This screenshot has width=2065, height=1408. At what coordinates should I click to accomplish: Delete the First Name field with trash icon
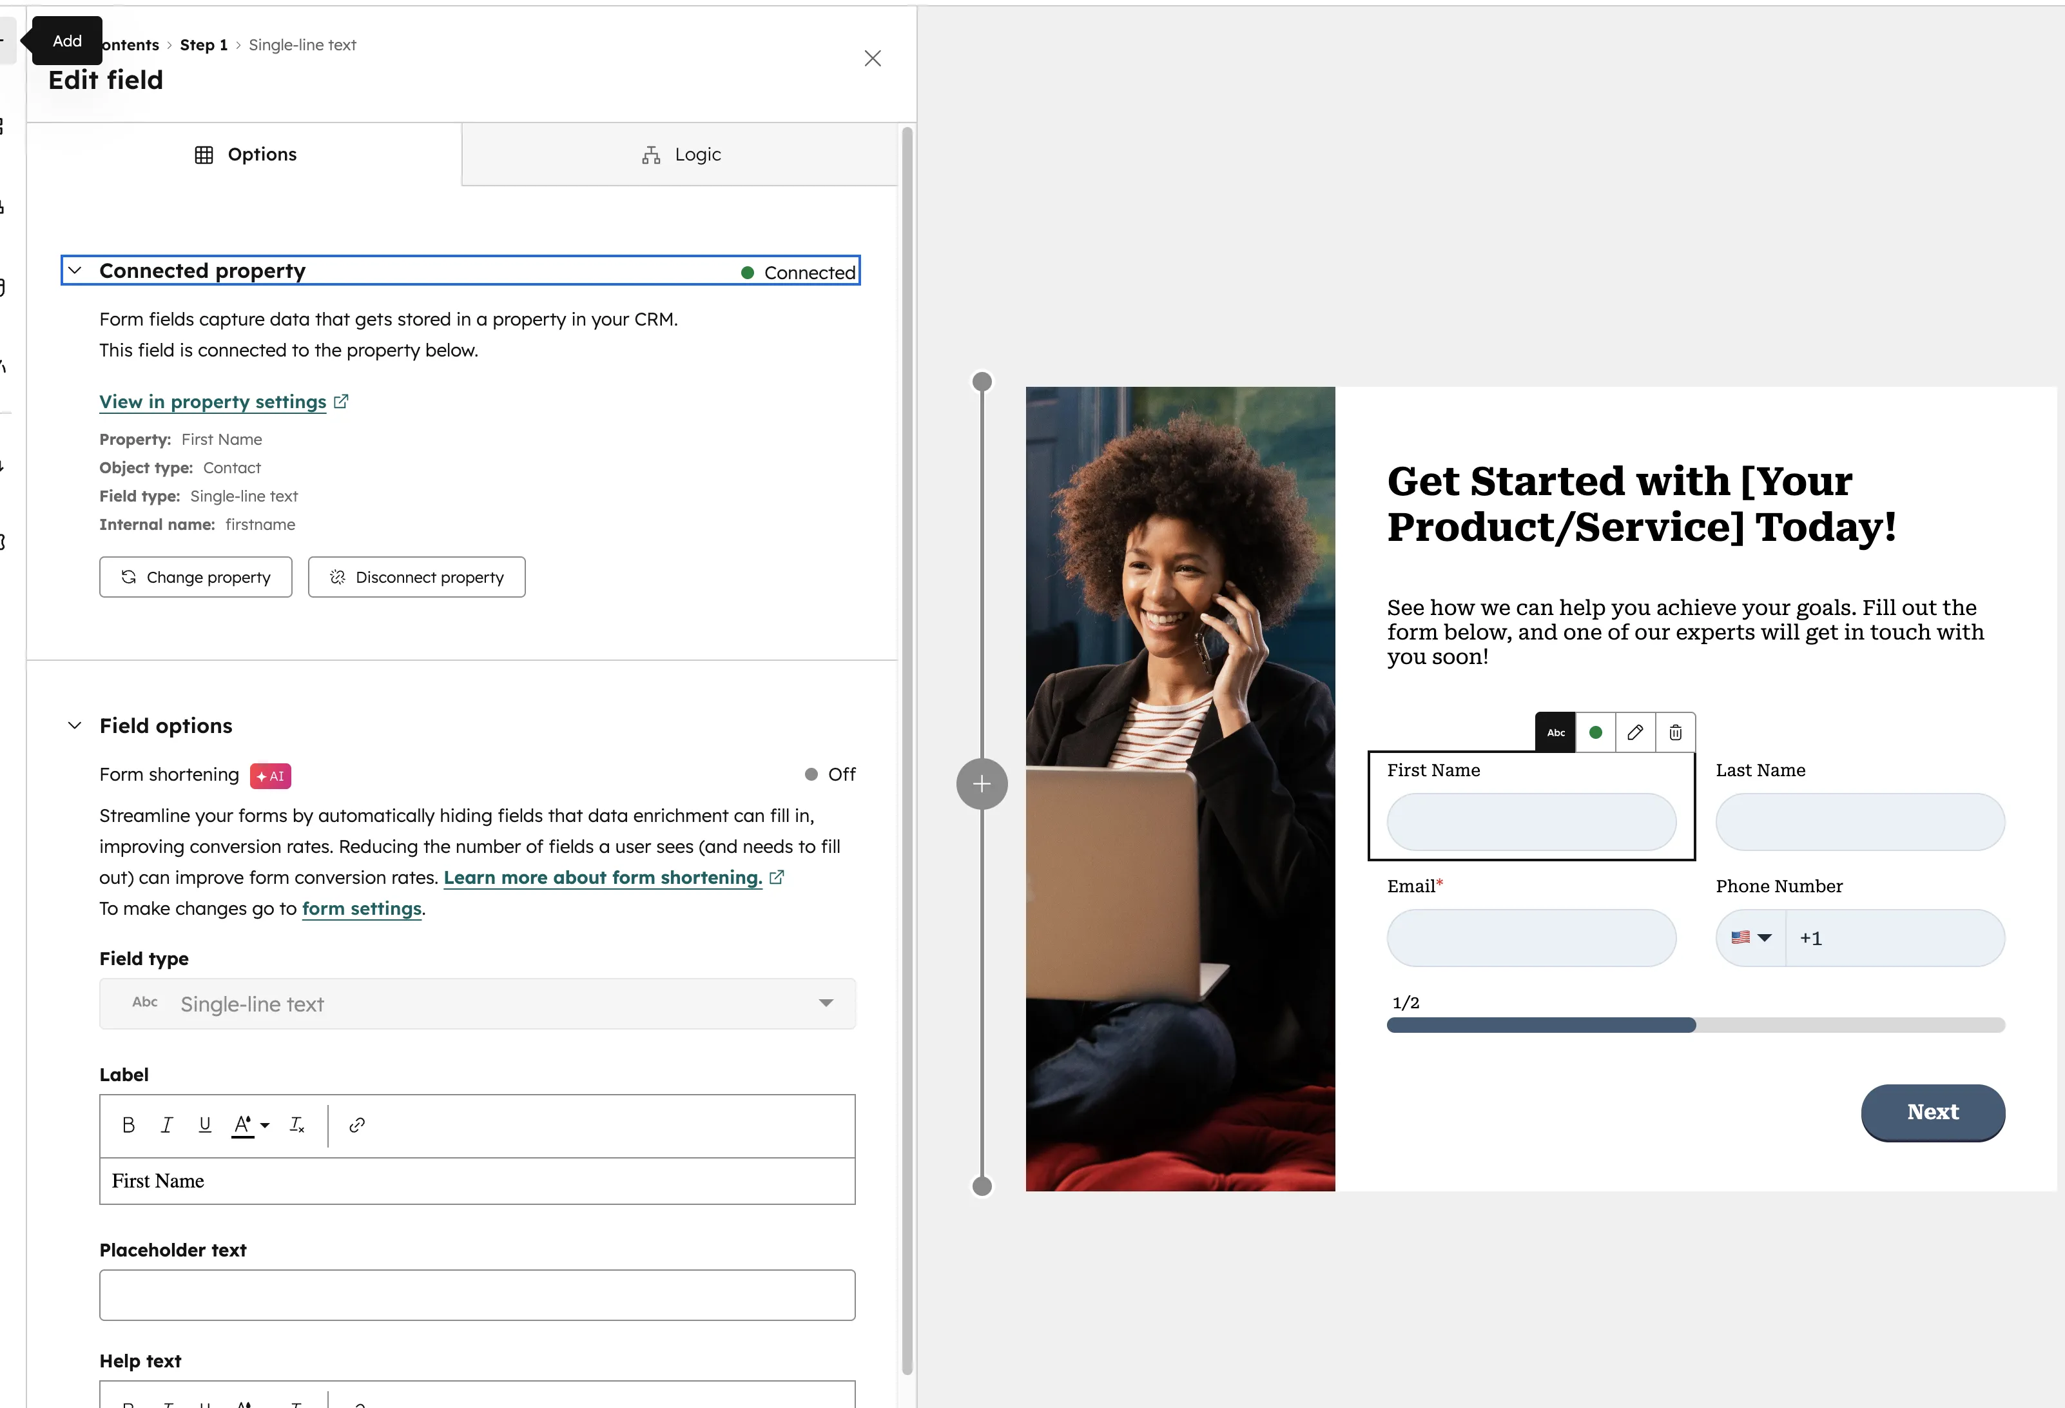(x=1676, y=732)
